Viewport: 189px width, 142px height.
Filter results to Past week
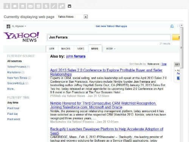coord(14,119)
